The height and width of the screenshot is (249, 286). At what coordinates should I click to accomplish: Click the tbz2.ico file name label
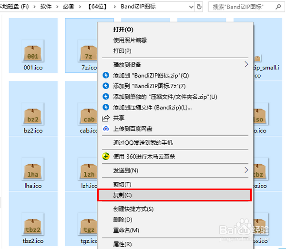pos(33,241)
